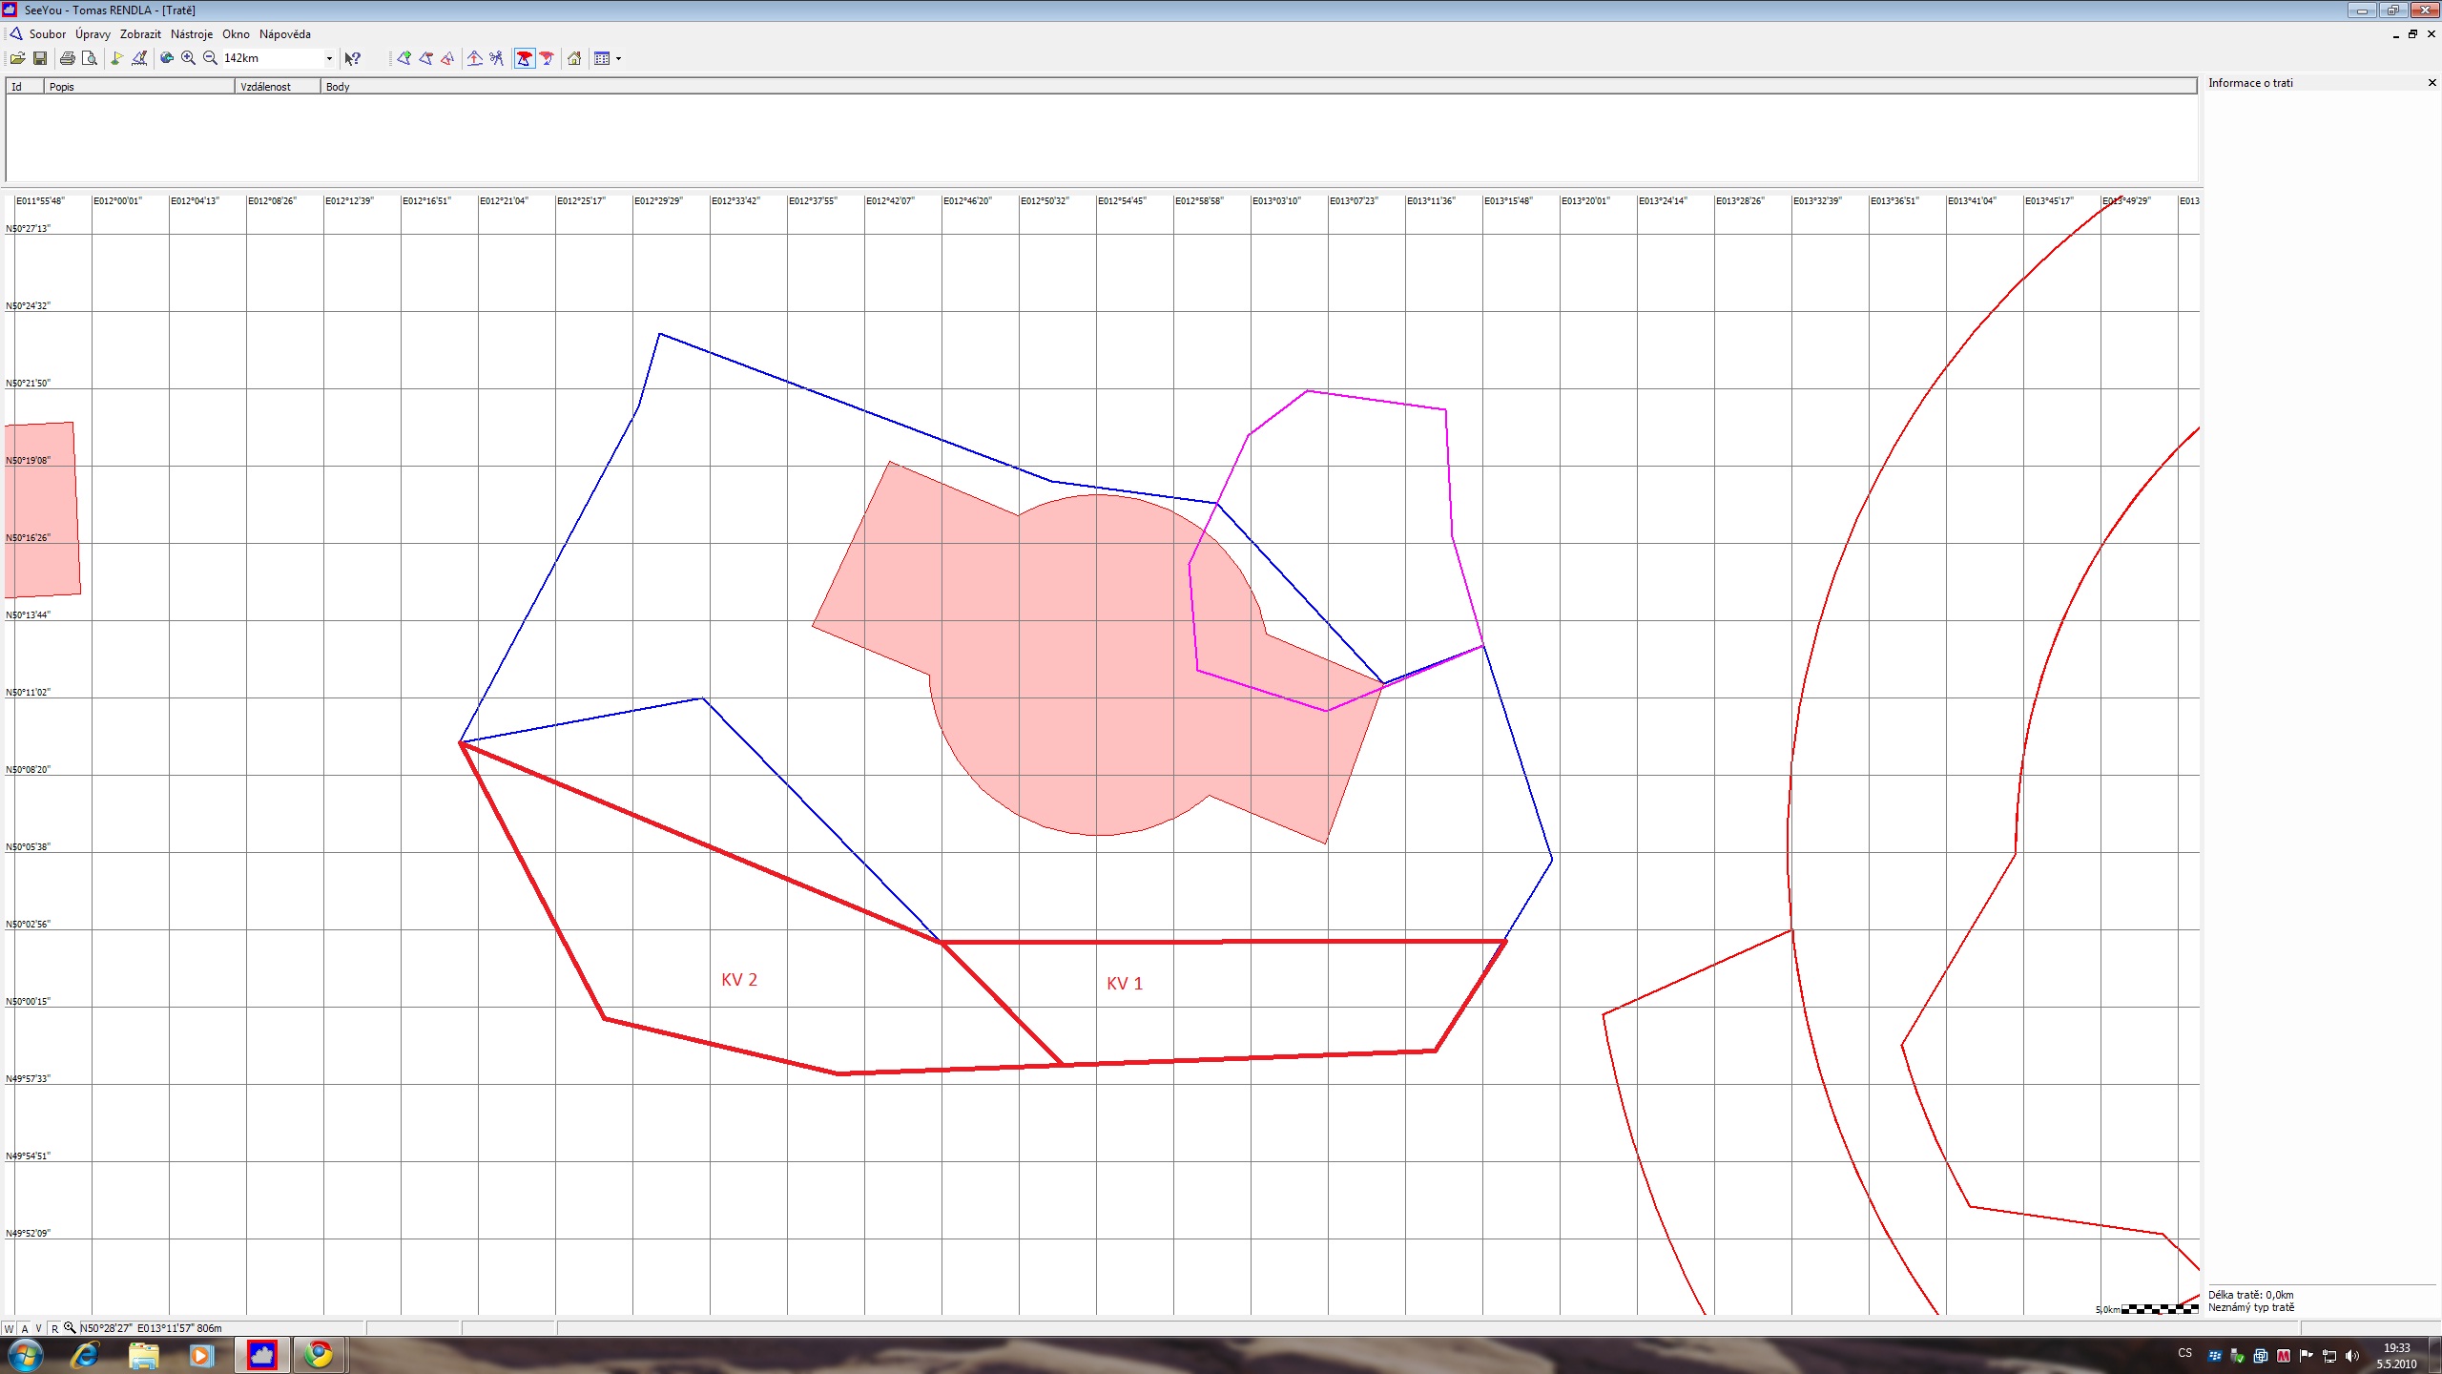This screenshot has width=2442, height=1374.
Task: Open print preview icon
Action: tap(90, 58)
